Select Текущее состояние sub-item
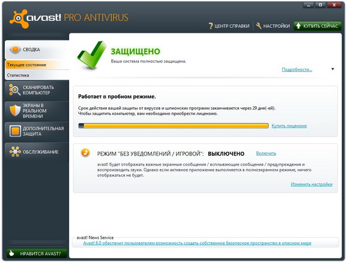The width and height of the screenshot is (346, 263). click(37, 65)
